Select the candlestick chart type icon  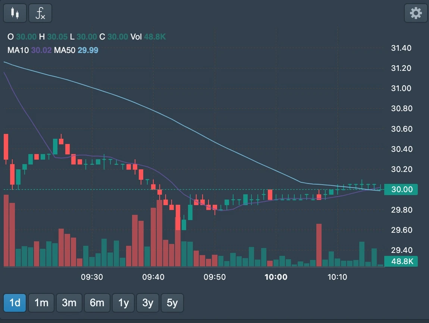[x=15, y=13]
